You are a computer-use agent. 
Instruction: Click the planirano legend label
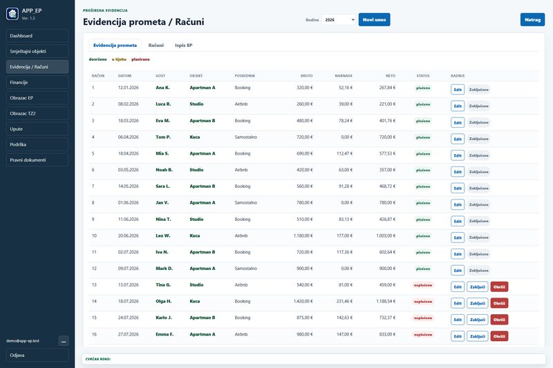140,59
